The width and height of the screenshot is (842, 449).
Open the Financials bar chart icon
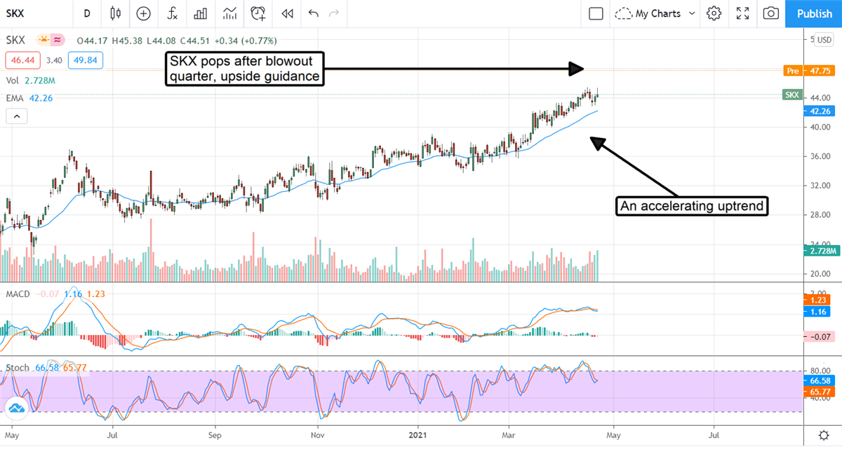click(x=201, y=13)
